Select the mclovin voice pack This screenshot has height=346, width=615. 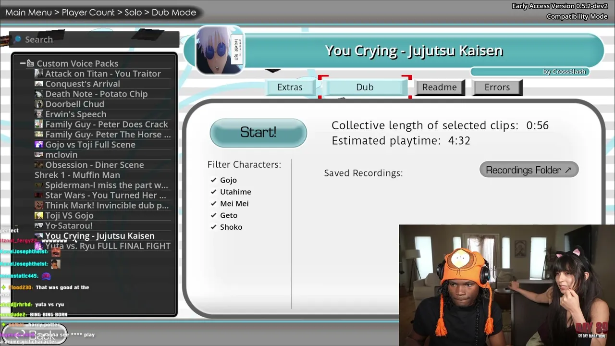pyautogui.click(x=103, y=154)
